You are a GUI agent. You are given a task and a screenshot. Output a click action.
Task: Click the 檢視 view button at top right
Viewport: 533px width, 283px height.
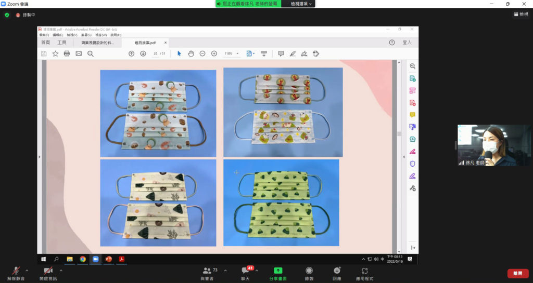(520, 14)
